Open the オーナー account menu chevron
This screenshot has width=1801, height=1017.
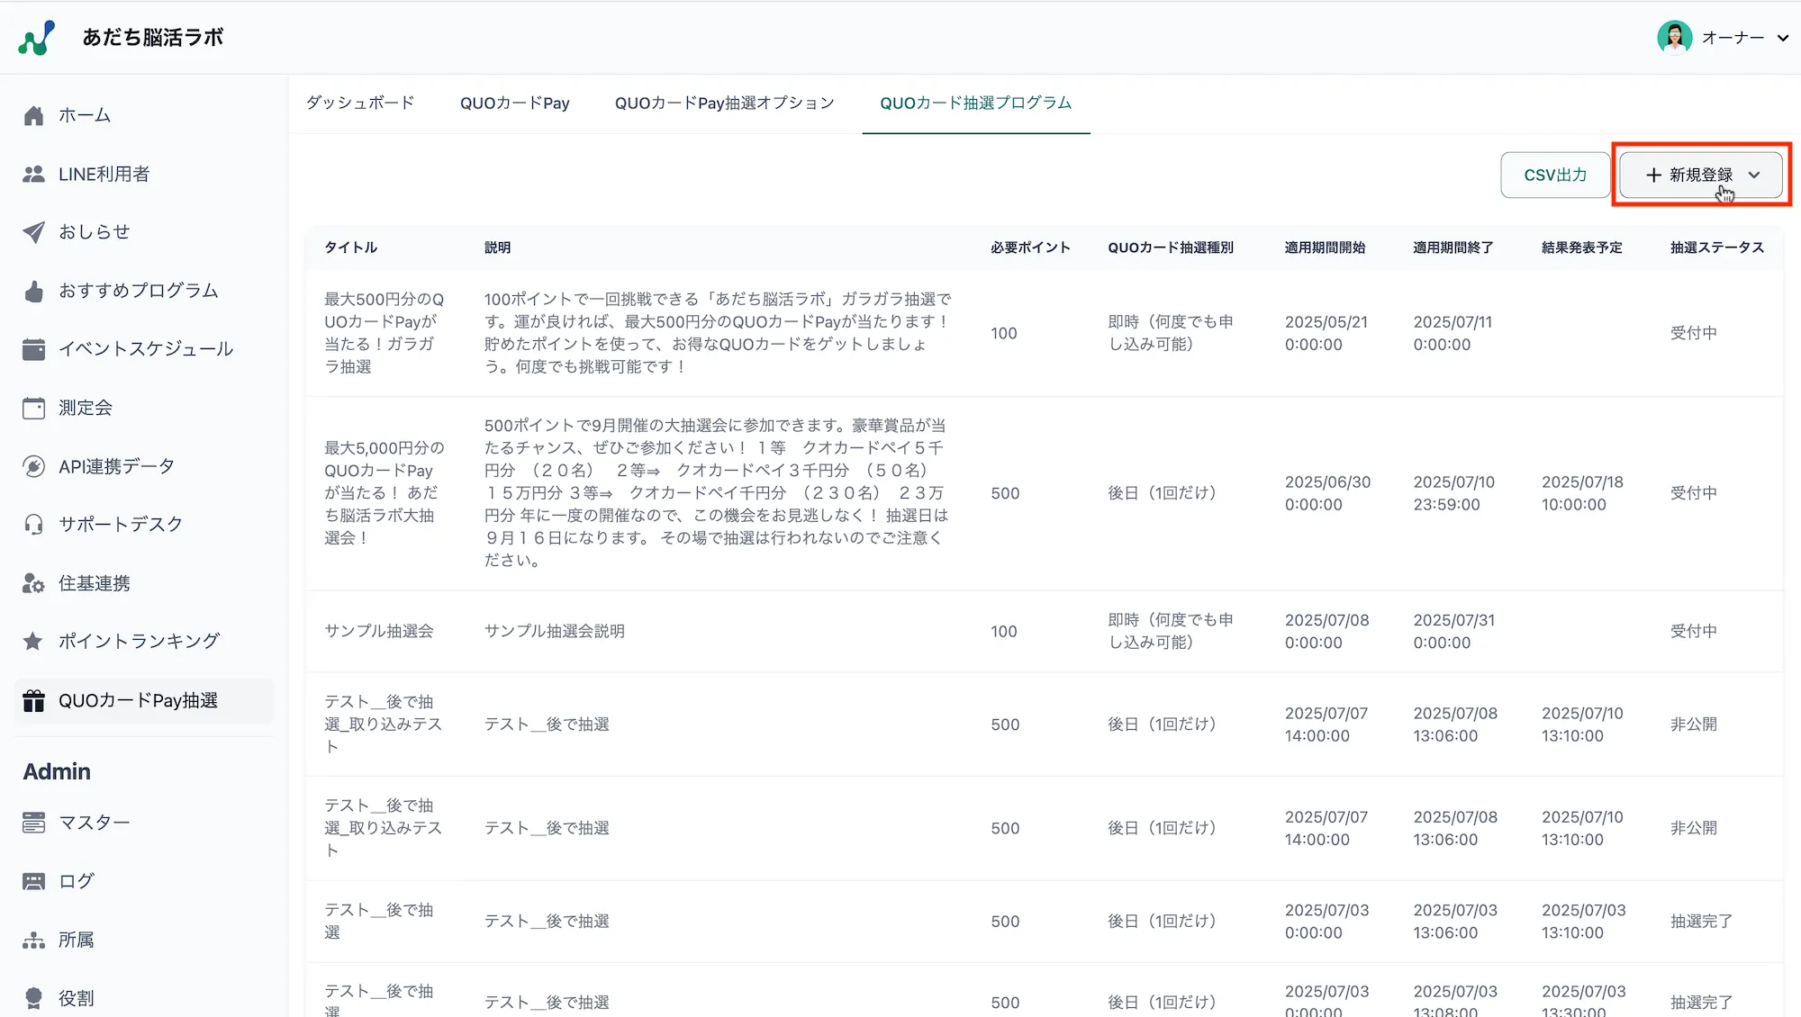pyautogui.click(x=1782, y=38)
